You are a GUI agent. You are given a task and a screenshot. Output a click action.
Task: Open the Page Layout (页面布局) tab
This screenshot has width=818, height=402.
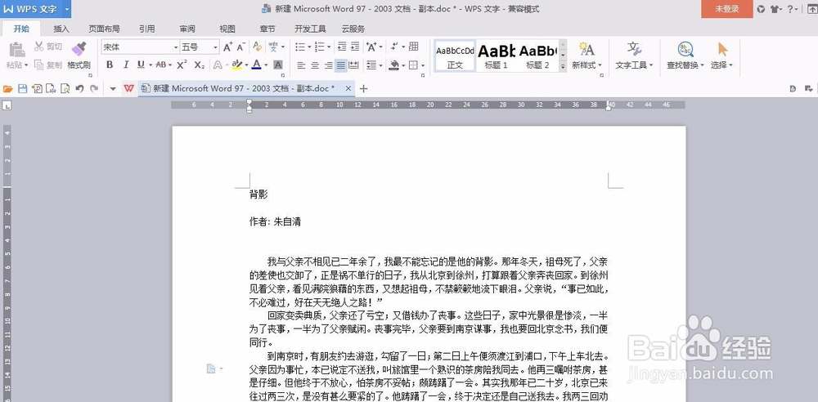tap(104, 29)
